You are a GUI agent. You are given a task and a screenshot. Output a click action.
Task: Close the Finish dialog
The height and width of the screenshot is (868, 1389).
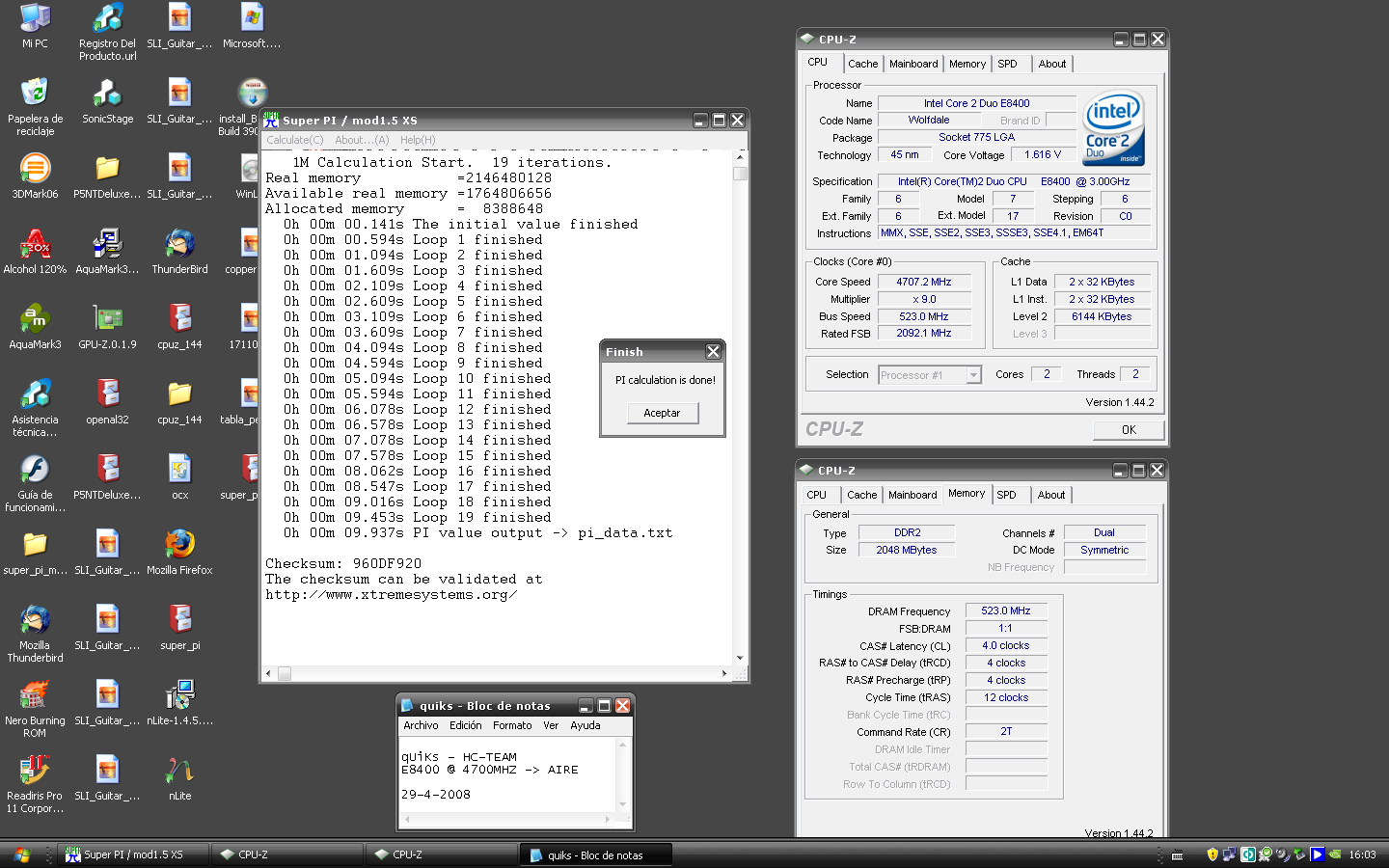coord(713,352)
